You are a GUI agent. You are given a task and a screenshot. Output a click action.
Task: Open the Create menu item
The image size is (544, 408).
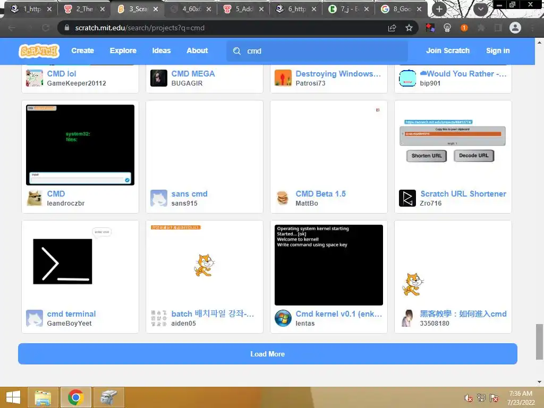point(82,50)
